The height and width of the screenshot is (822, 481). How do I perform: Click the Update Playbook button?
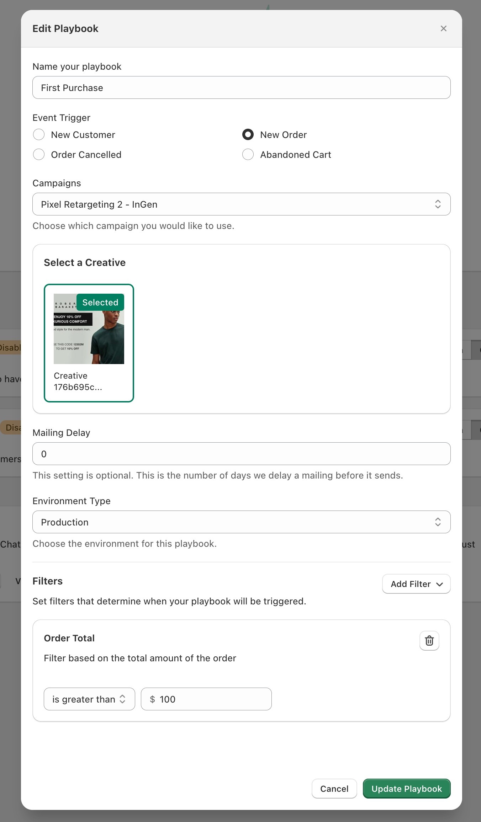[x=407, y=789]
